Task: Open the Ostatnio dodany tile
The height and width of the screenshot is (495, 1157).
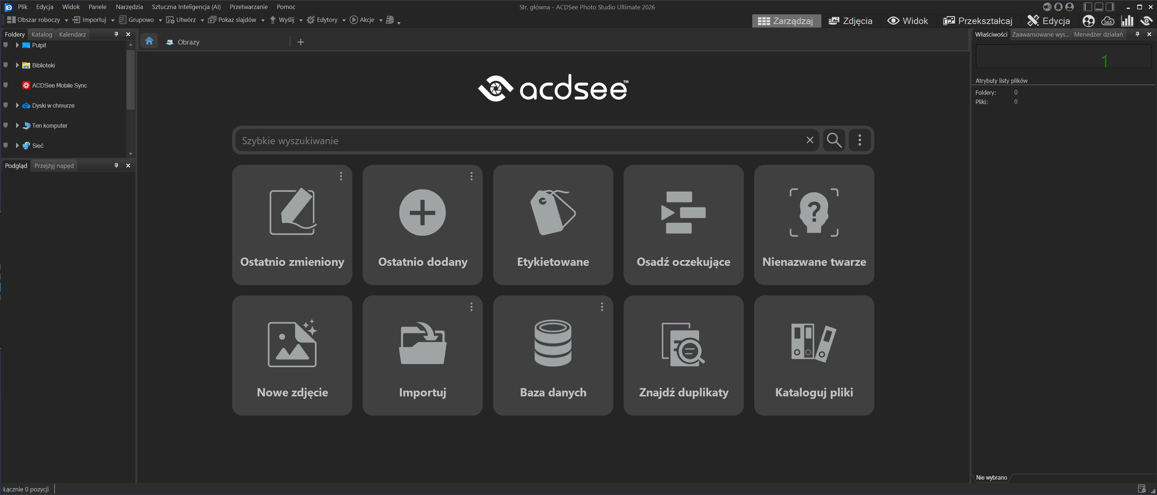Action: 422,225
